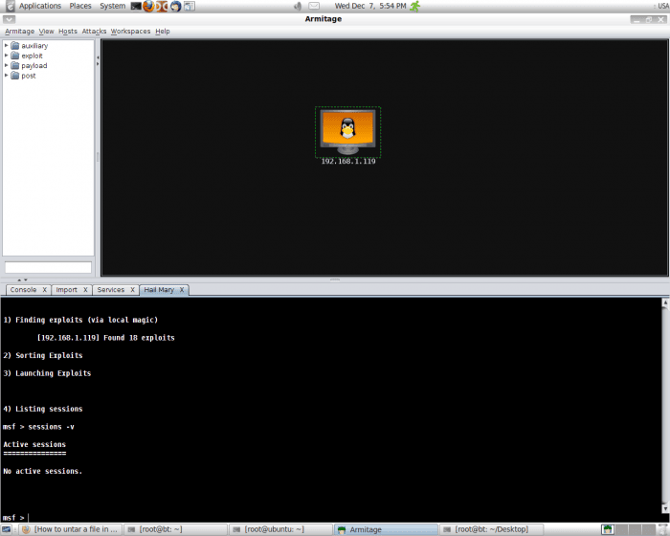Click the payload folder icon
Screen dimensions: 670x536
15,65
